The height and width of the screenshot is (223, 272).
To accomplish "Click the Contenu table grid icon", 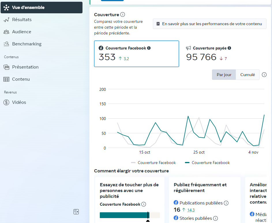I will (6, 79).
